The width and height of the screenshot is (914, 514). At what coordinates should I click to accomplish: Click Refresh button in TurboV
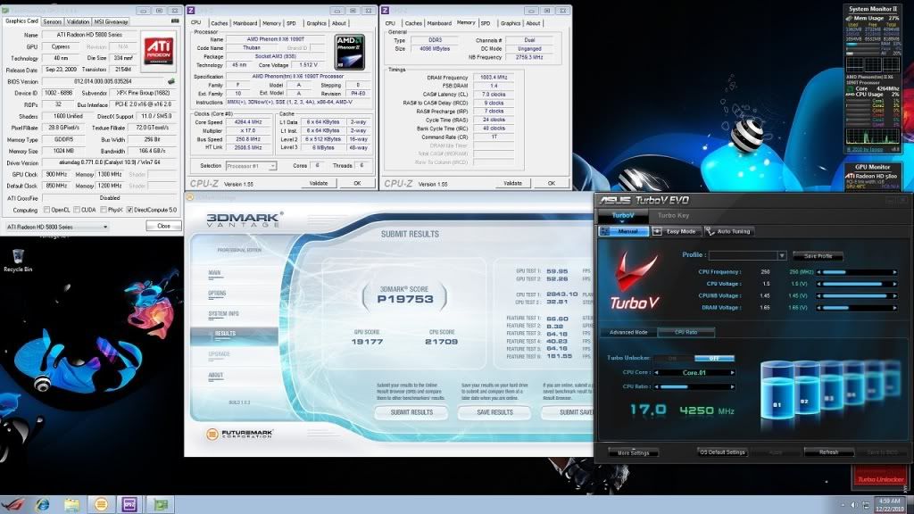coord(828,452)
